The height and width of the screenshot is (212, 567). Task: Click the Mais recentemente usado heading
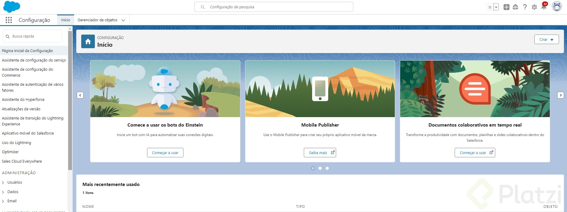pos(111,185)
